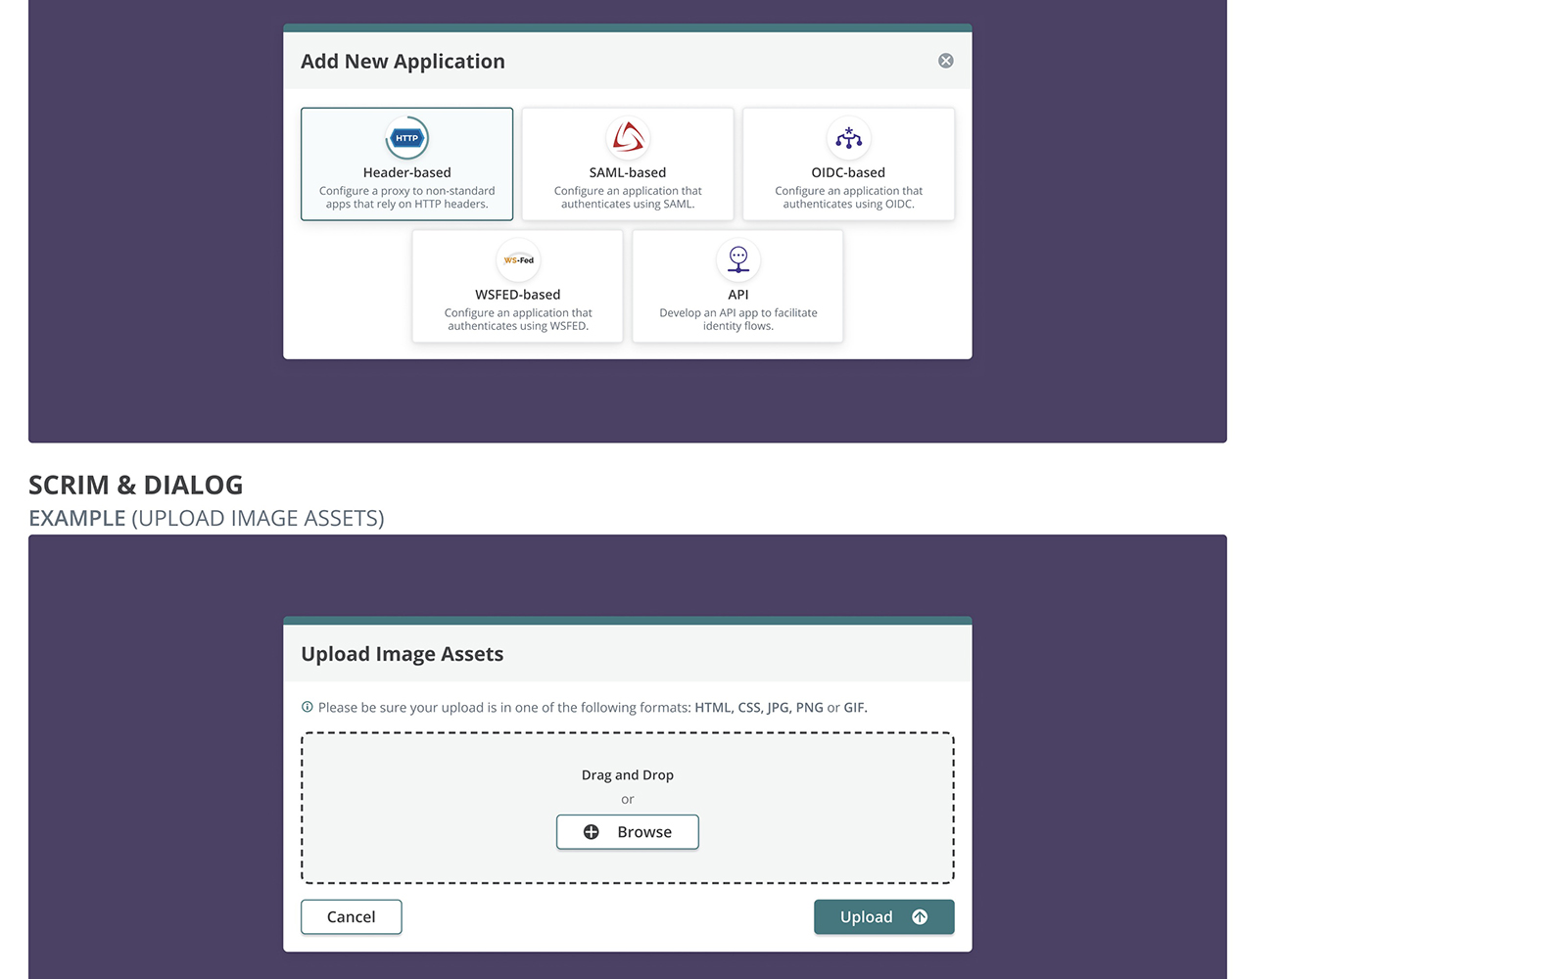Click the HTTP icon for Header-based
The image size is (1567, 979).
tap(406, 138)
